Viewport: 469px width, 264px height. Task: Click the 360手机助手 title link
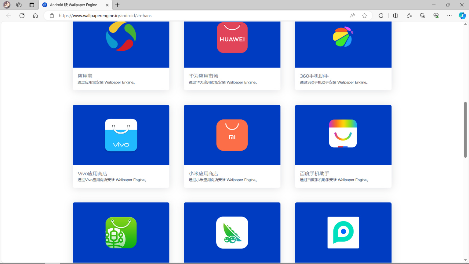point(314,76)
